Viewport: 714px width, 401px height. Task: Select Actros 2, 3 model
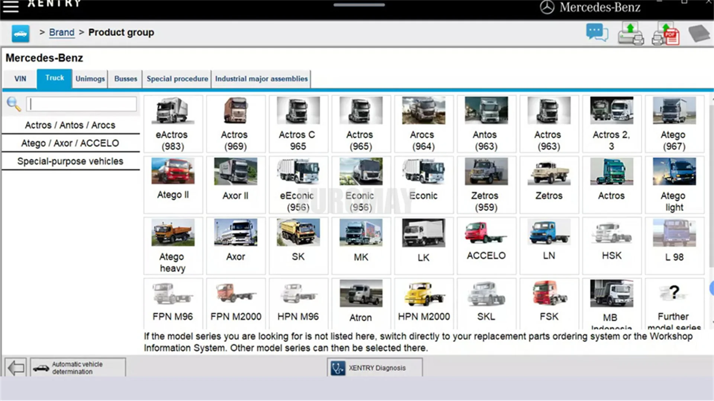612,124
